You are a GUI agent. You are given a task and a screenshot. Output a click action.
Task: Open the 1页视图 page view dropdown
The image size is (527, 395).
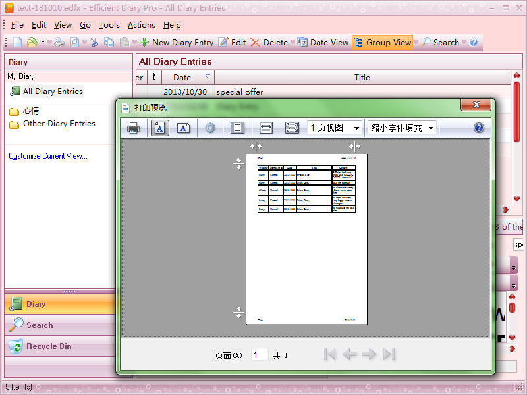pyautogui.click(x=335, y=128)
